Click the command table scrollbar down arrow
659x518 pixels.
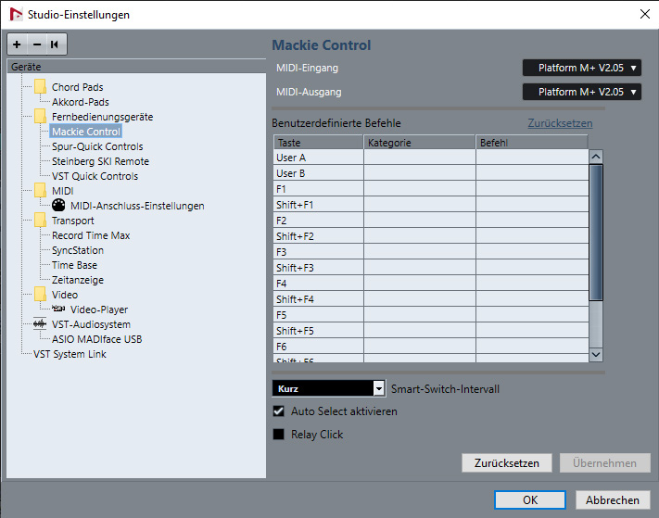click(x=596, y=354)
